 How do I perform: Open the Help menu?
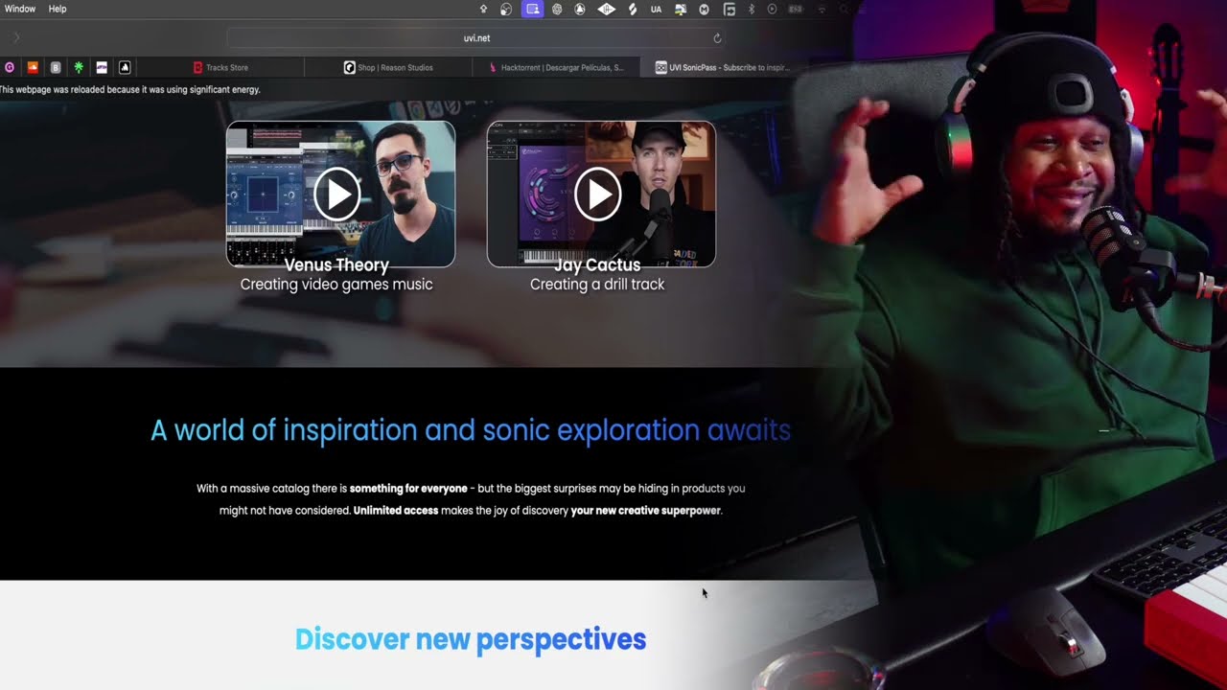[x=58, y=9]
